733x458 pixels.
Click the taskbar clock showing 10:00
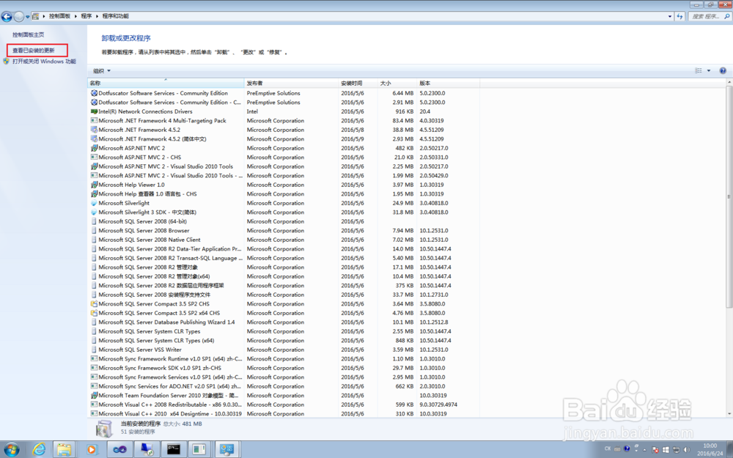pos(710,450)
